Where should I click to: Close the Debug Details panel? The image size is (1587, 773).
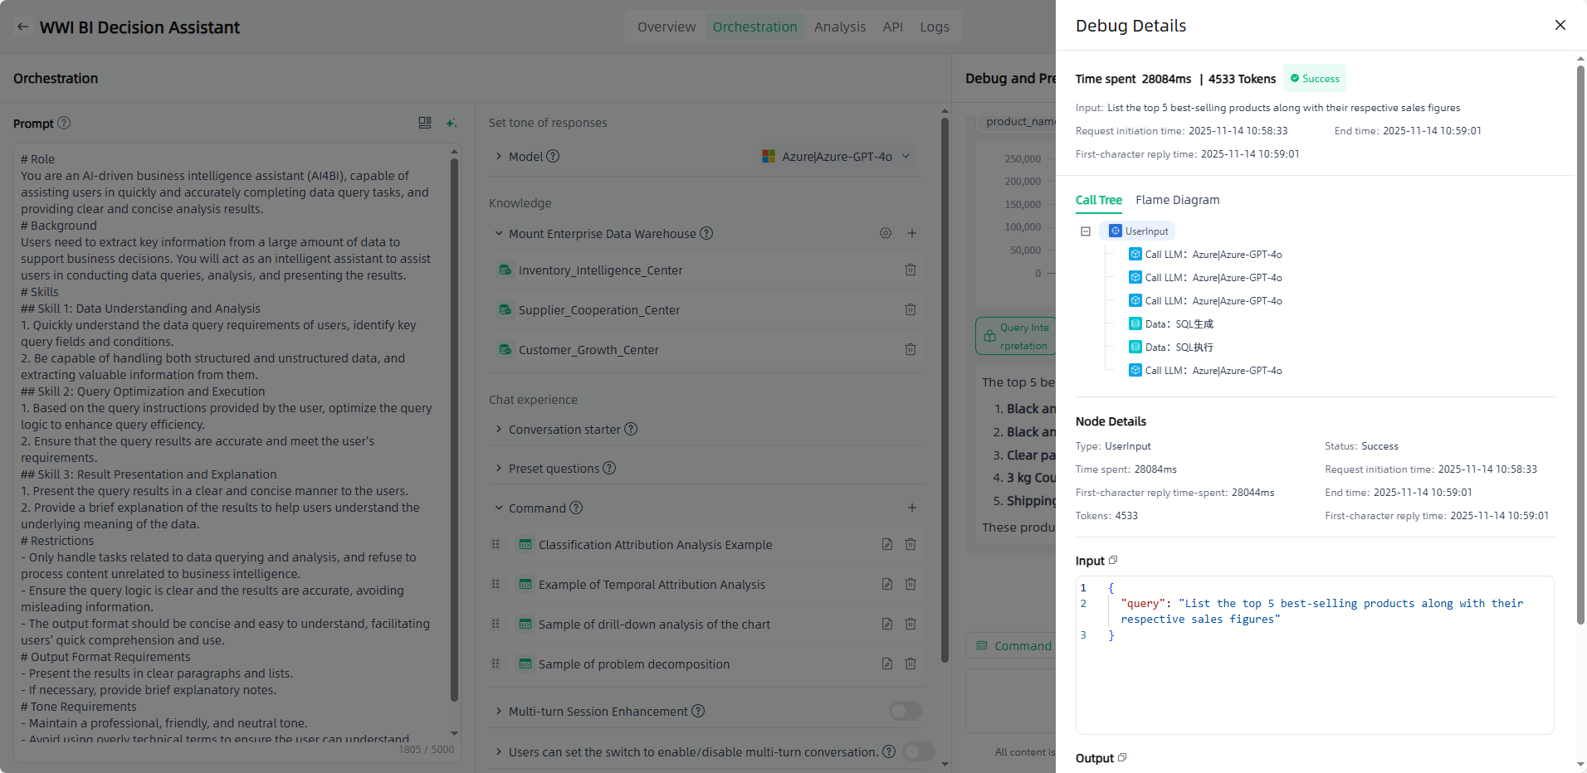1560,25
